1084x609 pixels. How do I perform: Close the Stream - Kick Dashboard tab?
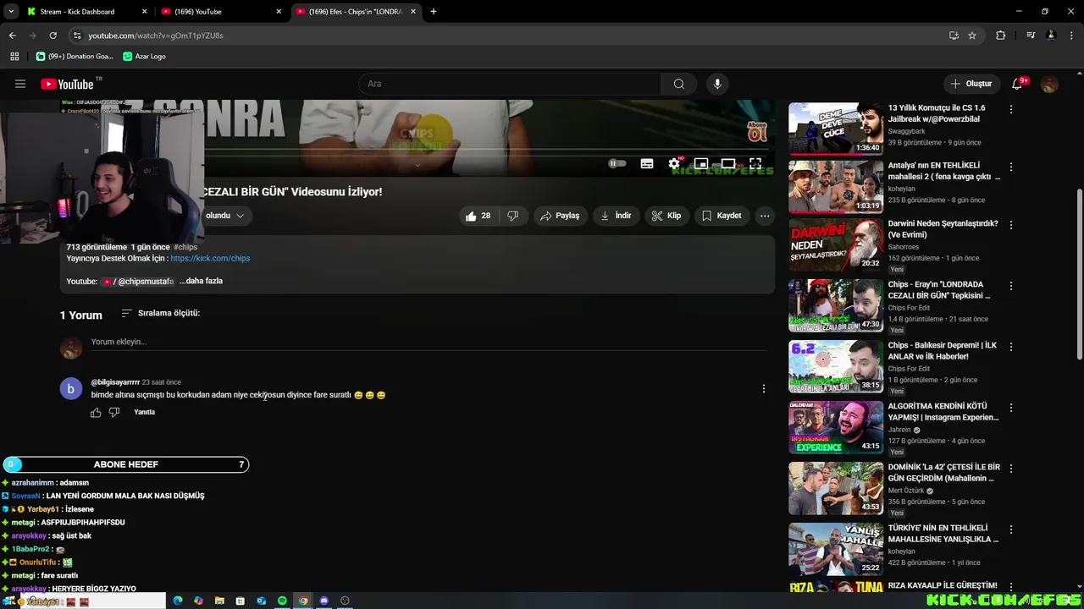click(x=145, y=12)
